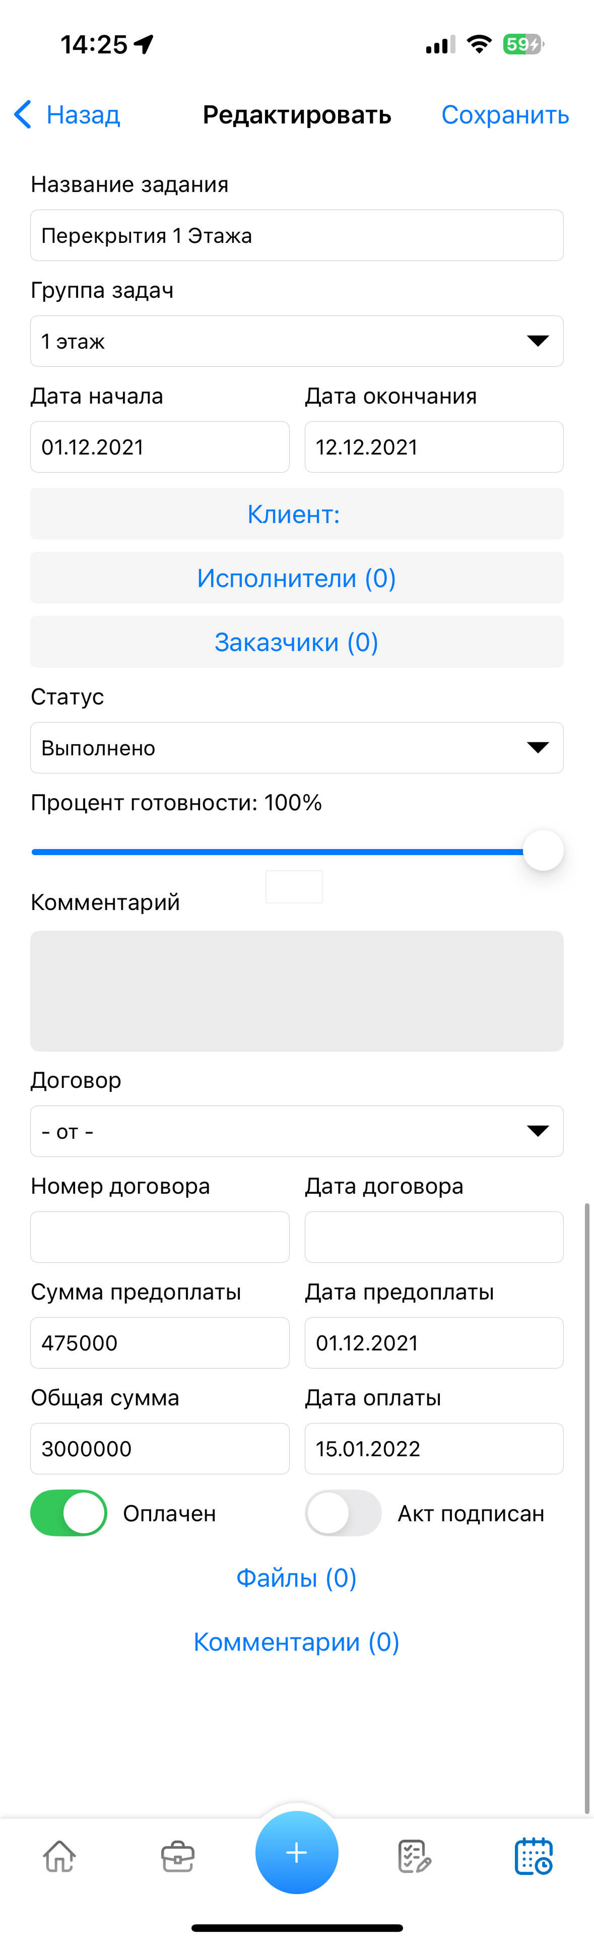
Task: Open the calendar schedule tab icon
Action: click(534, 1856)
